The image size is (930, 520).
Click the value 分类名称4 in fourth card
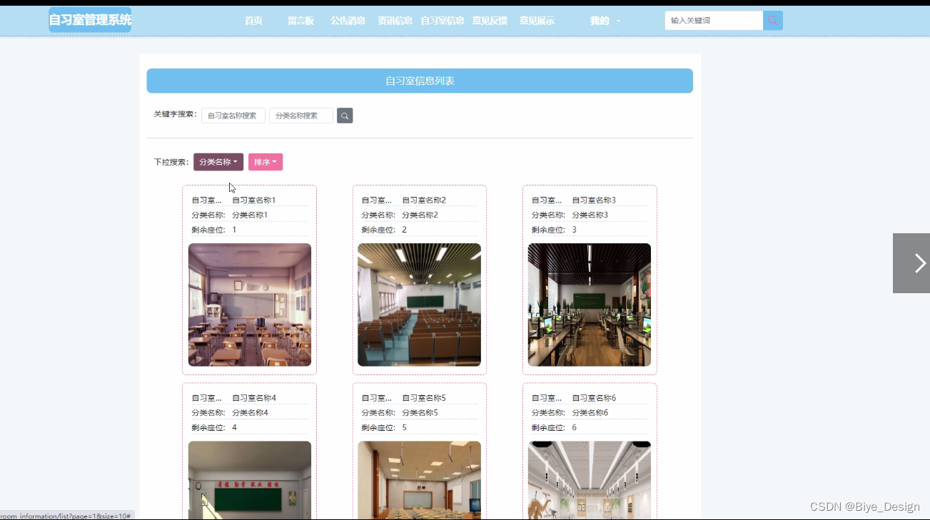[x=251, y=413]
